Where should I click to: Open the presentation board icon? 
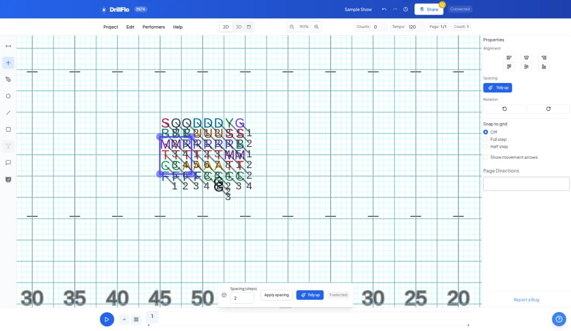click(x=8, y=179)
